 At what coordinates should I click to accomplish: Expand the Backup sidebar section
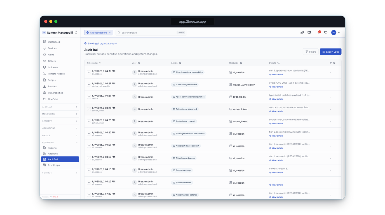(x=60, y=135)
